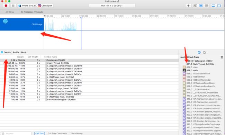Select the CFRunLoopRunInMode frame icon
The height and width of the screenshot is (135, 225).
[x=184, y=83]
